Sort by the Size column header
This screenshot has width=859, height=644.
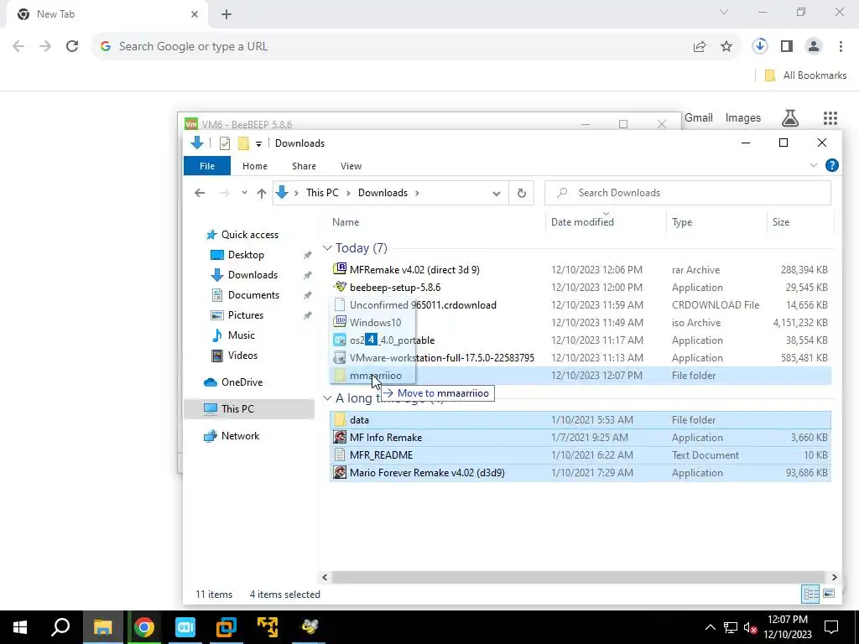pos(781,221)
